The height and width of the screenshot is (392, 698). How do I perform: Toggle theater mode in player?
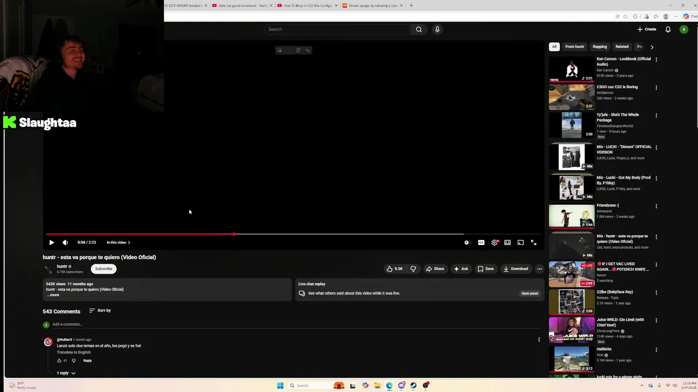507,242
